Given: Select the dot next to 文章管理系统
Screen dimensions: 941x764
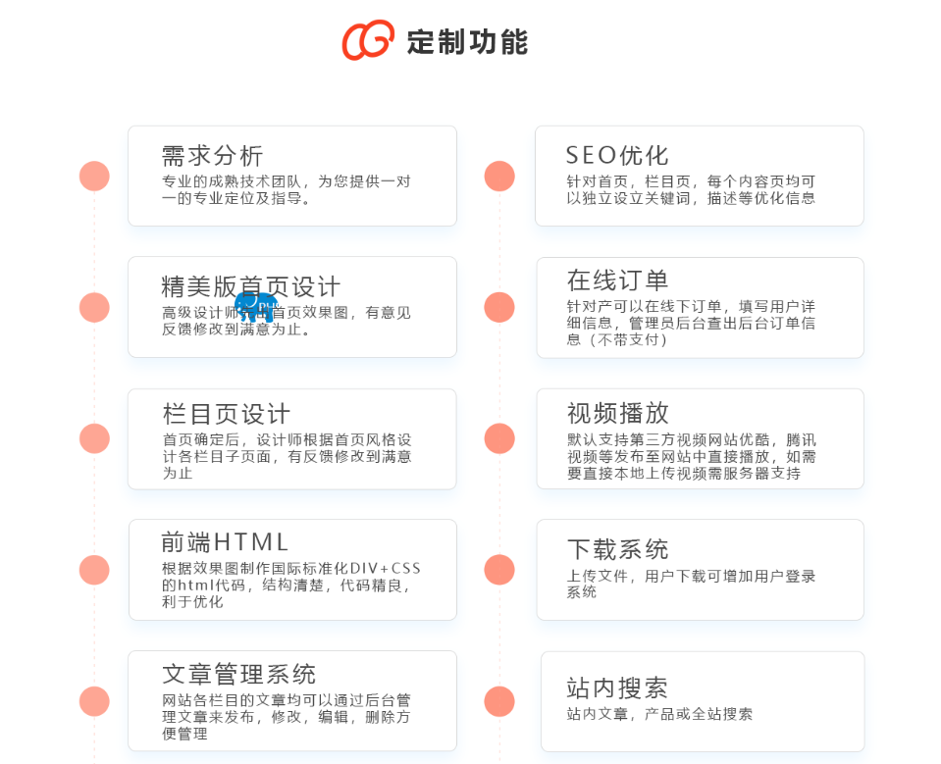Looking at the screenshot, I should pyautogui.click(x=94, y=701).
